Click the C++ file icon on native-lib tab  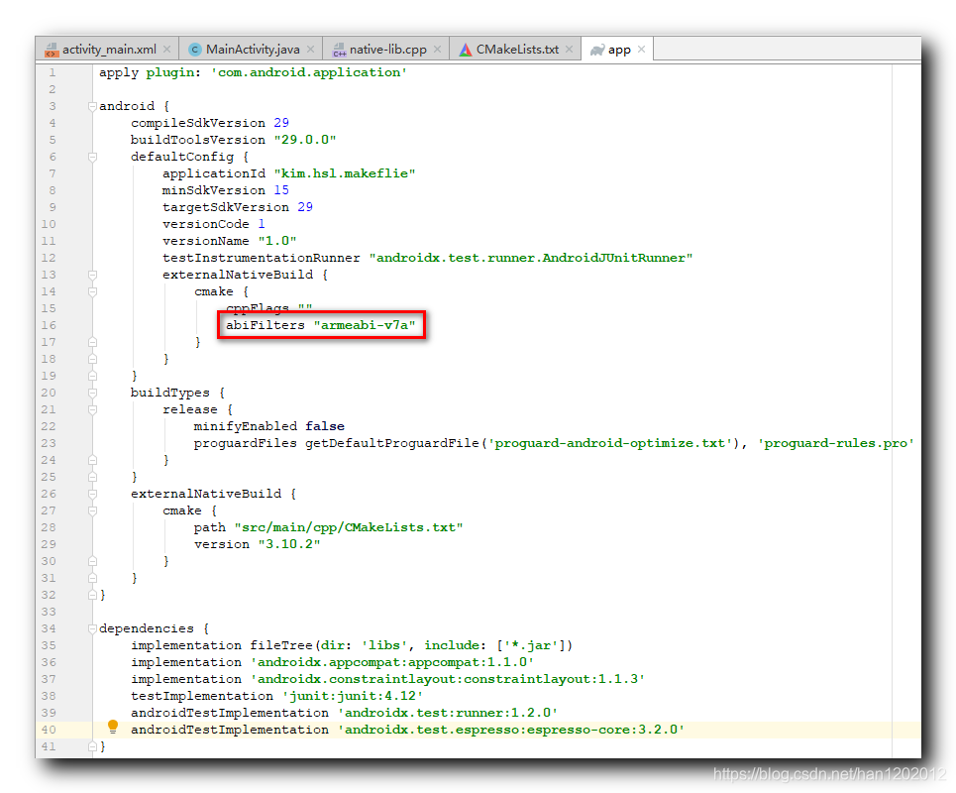pos(339,50)
